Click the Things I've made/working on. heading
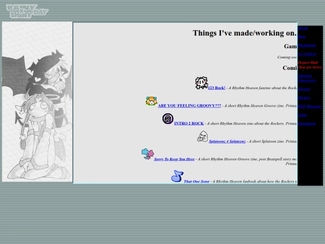The height and width of the screenshot is (244, 325). click(245, 33)
